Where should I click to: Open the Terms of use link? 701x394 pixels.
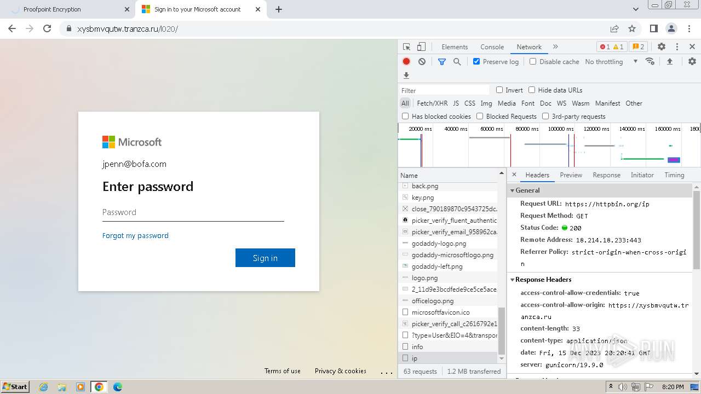tap(283, 371)
